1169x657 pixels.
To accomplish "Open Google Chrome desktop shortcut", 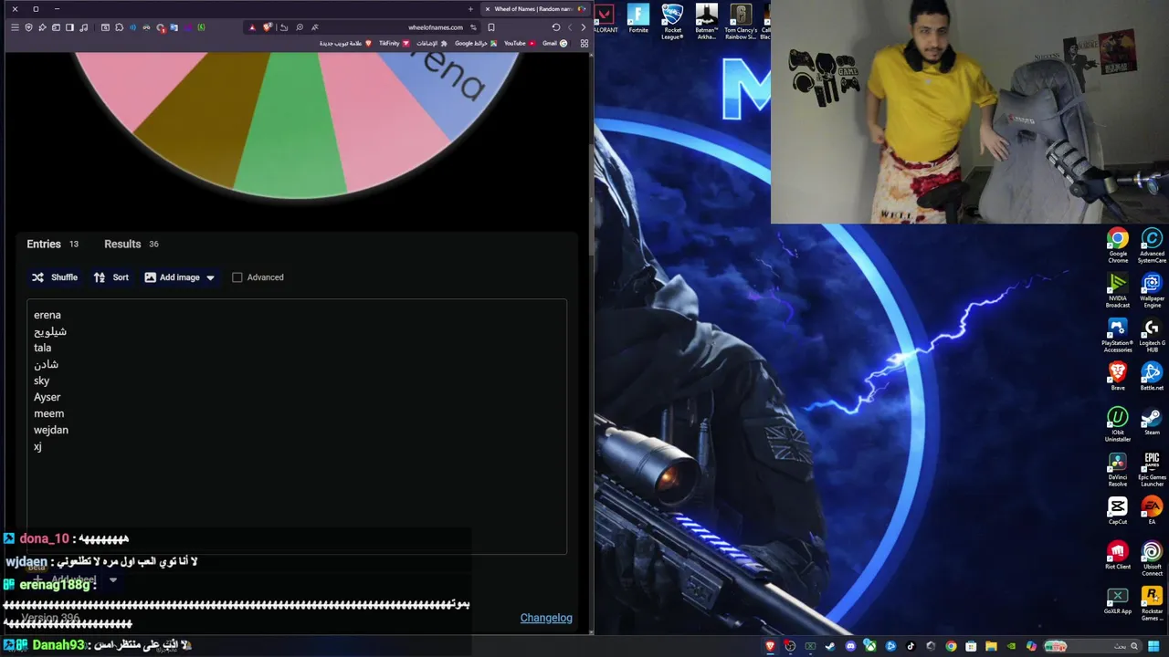I will tap(1118, 245).
